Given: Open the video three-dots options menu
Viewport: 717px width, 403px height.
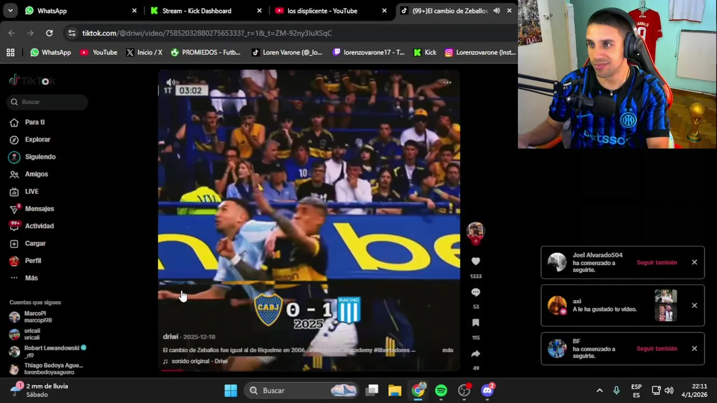Looking at the screenshot, I should [x=446, y=82].
